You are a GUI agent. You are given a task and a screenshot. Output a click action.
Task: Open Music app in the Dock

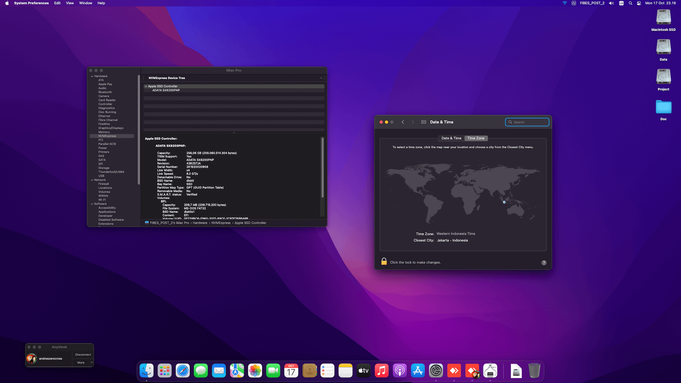[382, 371]
